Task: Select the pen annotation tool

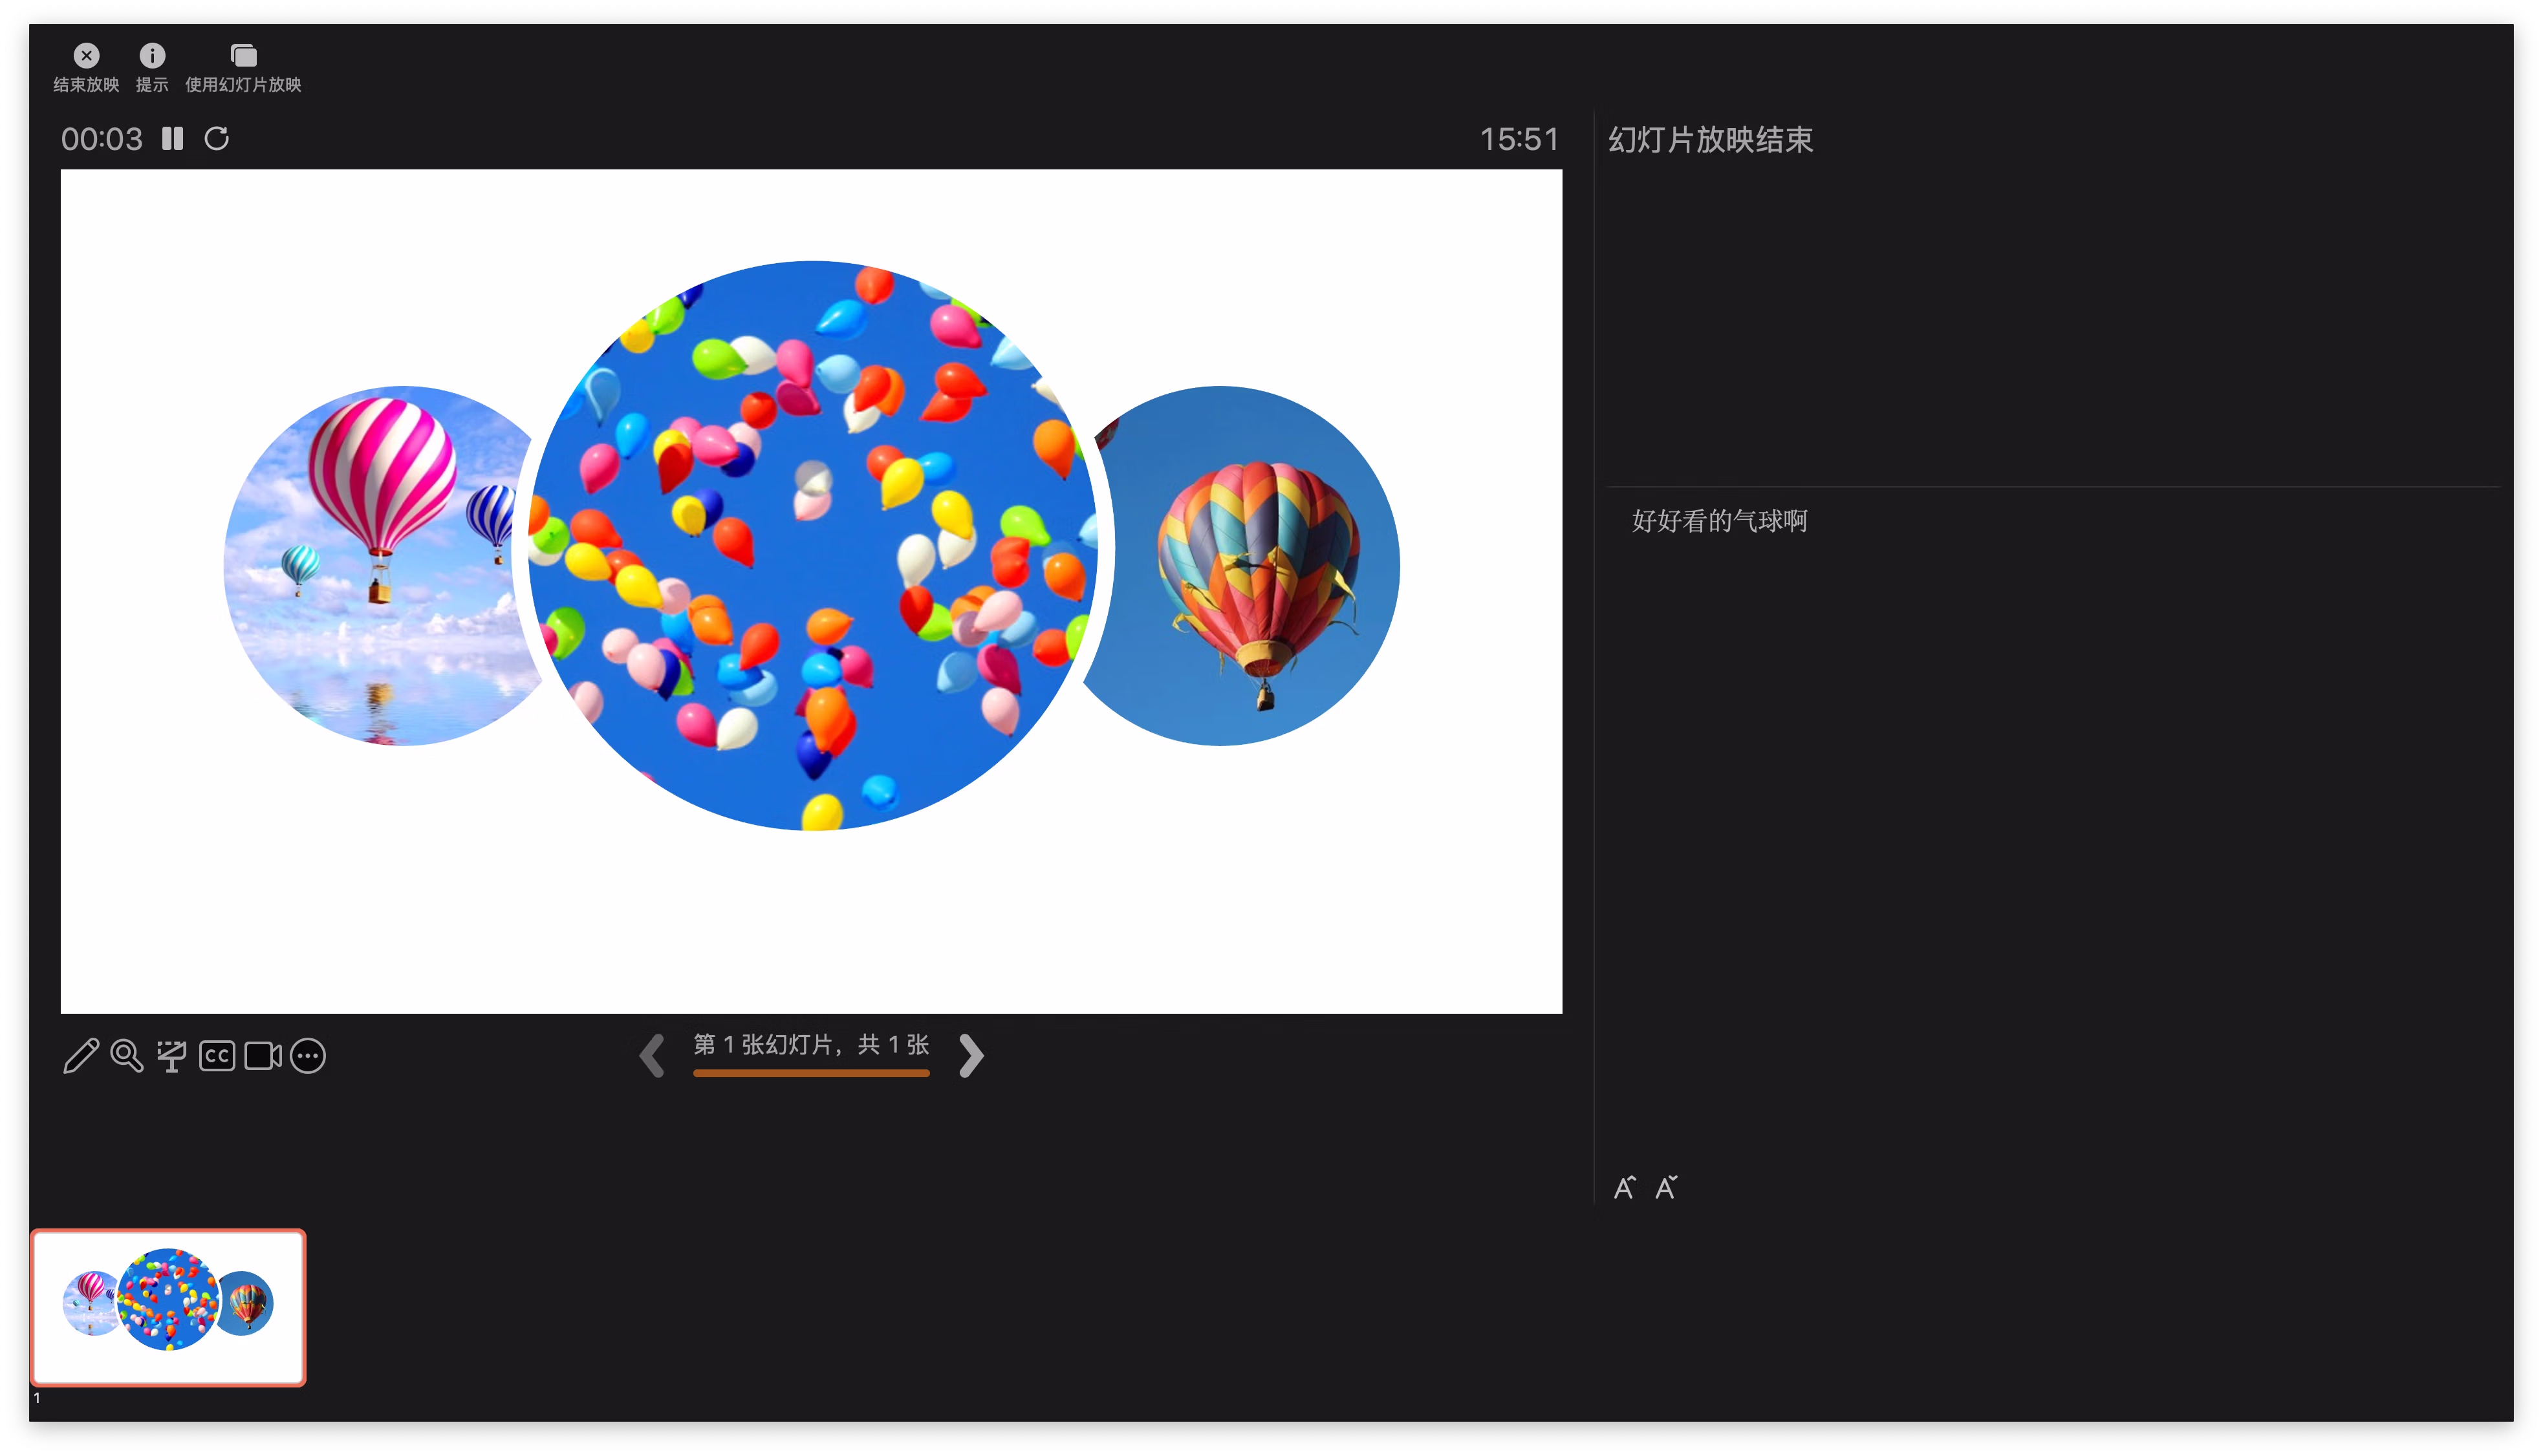Action: [81, 1056]
